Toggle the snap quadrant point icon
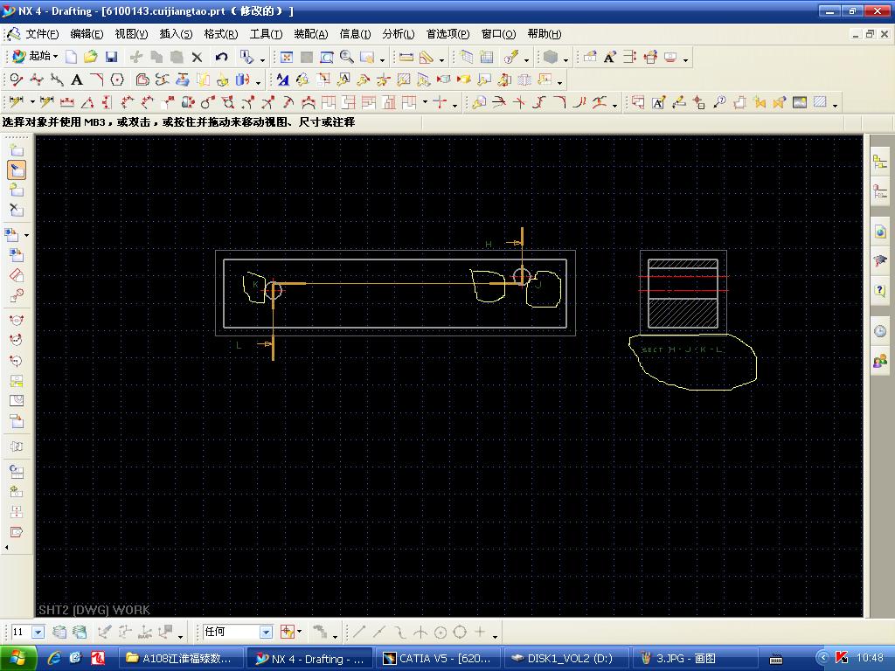 [x=460, y=632]
